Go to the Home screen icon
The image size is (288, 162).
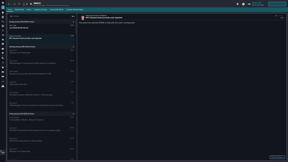3,3
